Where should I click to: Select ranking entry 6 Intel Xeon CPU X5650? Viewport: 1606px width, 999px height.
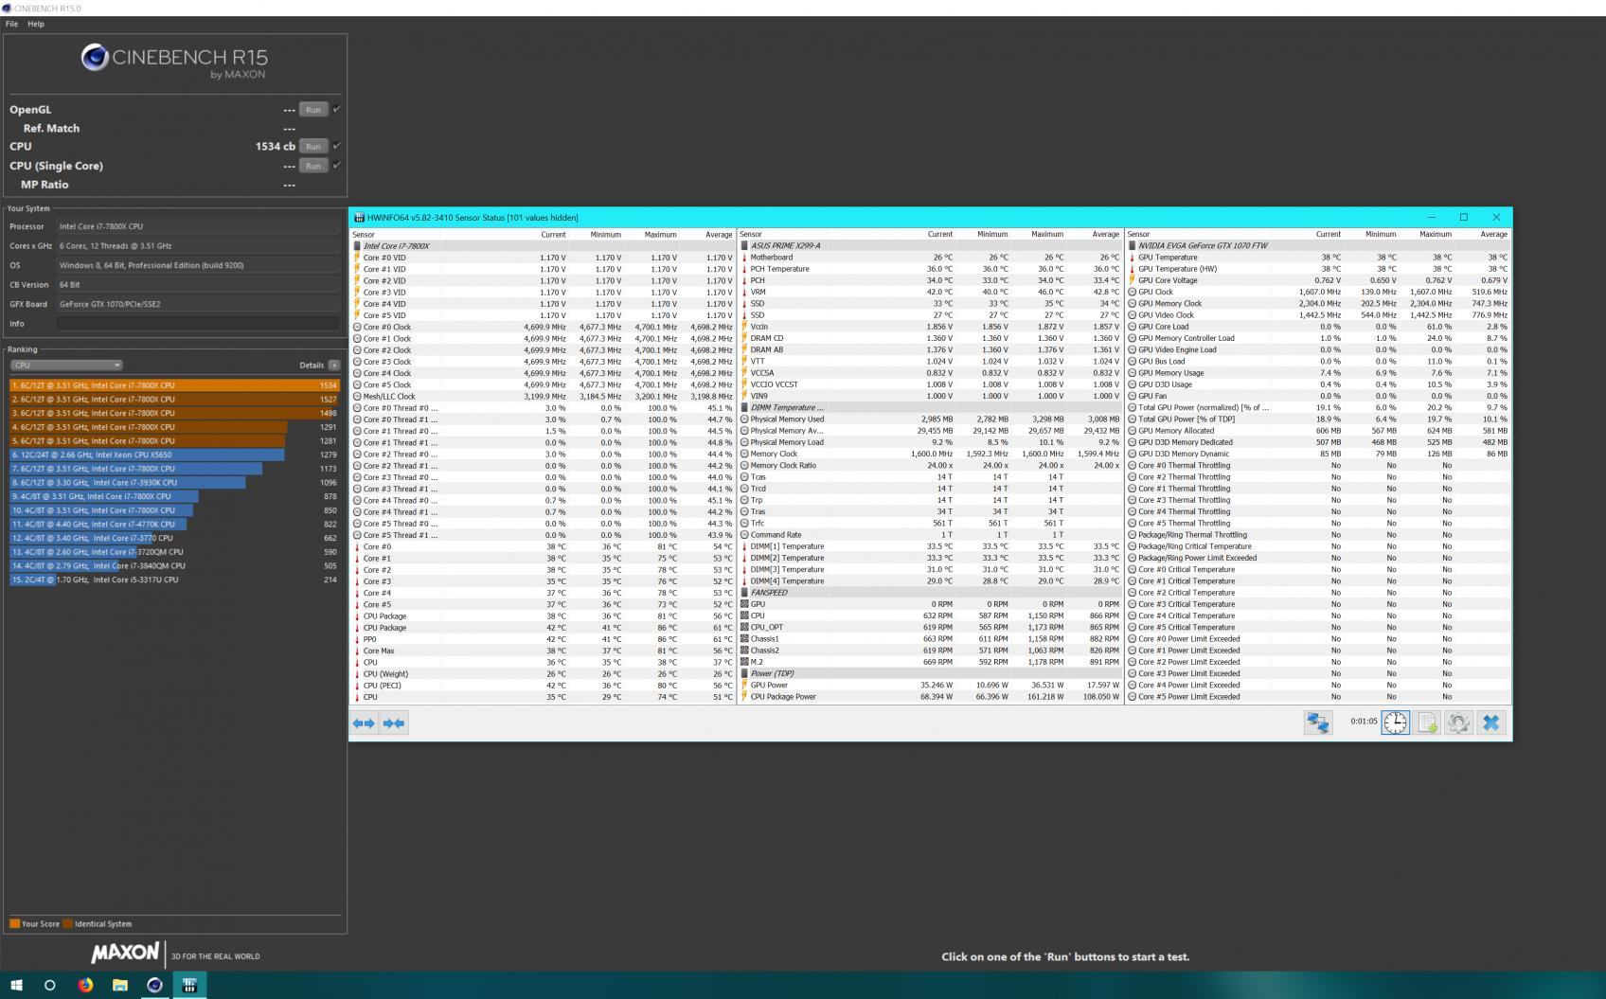pyautogui.click(x=174, y=455)
